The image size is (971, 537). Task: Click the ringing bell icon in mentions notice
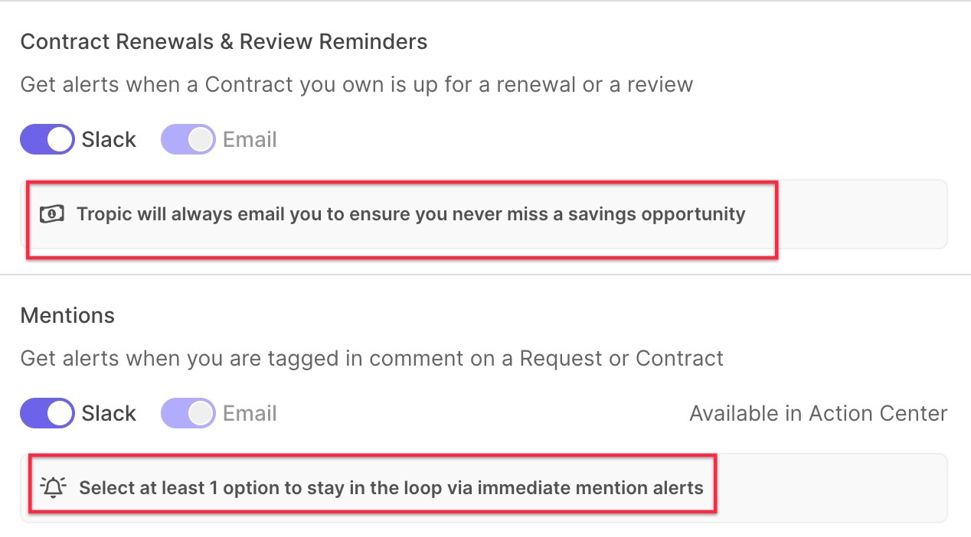54,487
